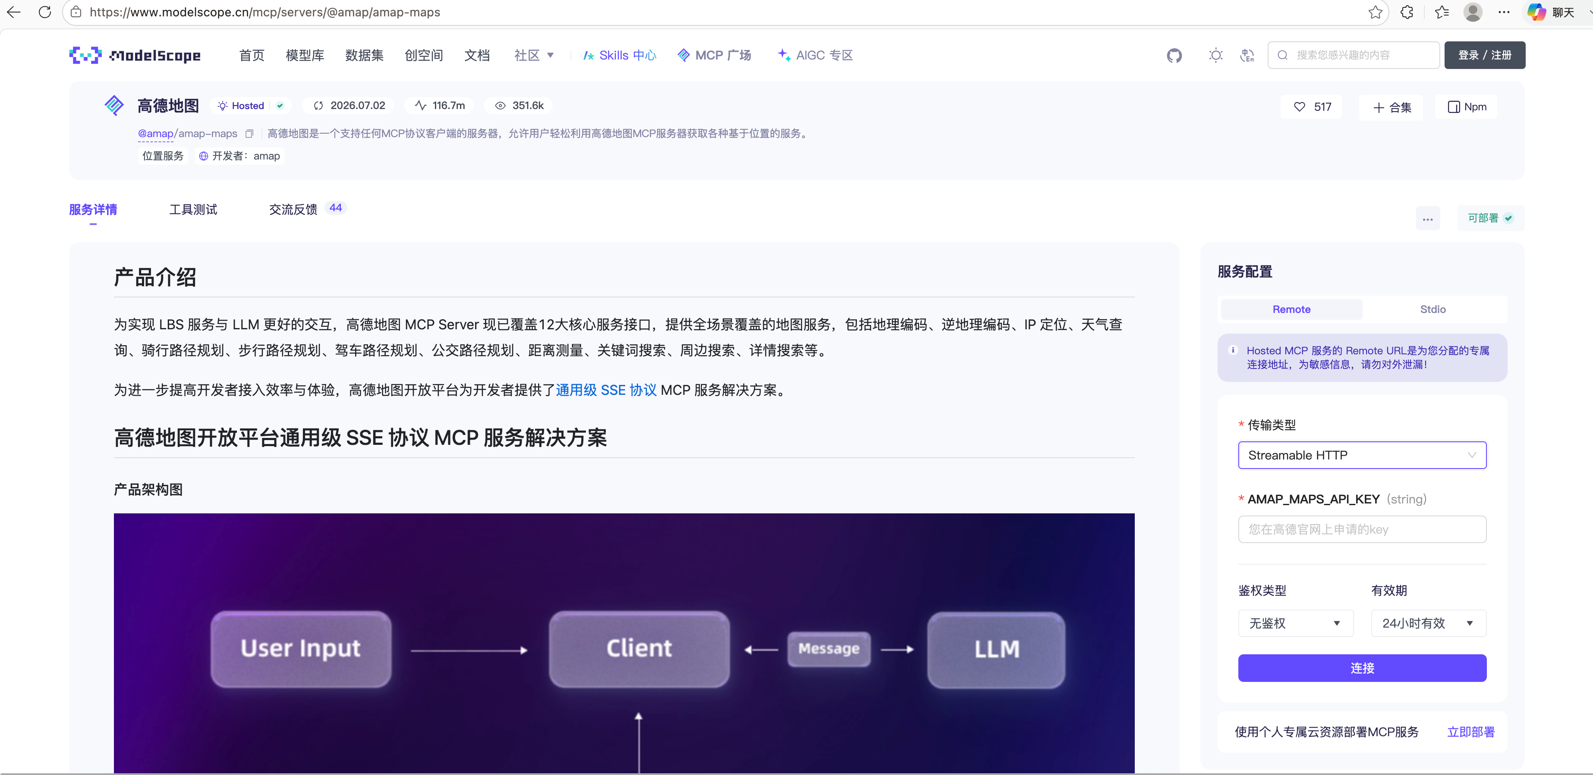
Task: Click the 登录 / 注册 button
Action: tap(1484, 55)
